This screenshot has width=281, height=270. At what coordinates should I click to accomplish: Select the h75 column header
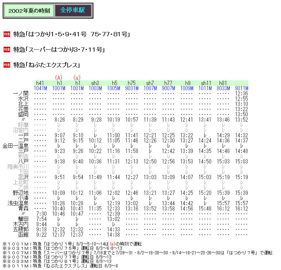(x=132, y=83)
